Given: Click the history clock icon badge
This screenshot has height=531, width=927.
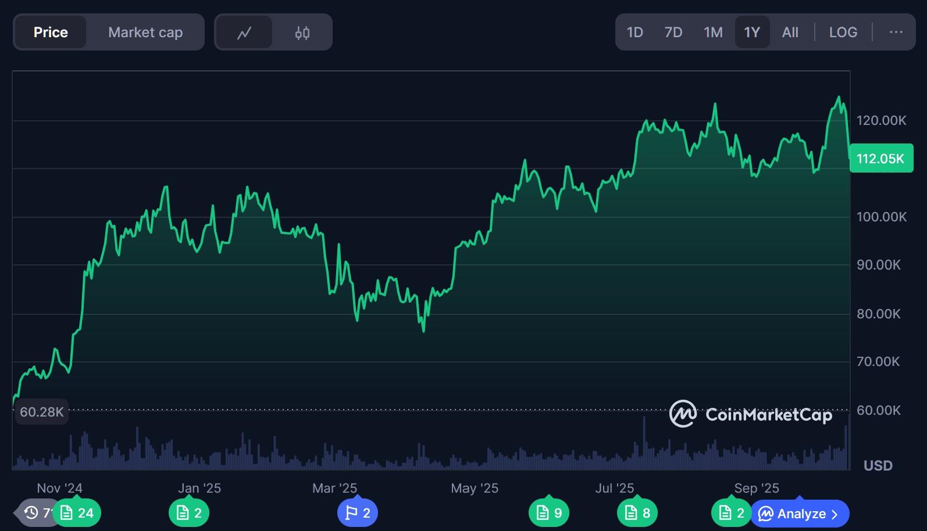Looking at the screenshot, I should click(x=33, y=512).
